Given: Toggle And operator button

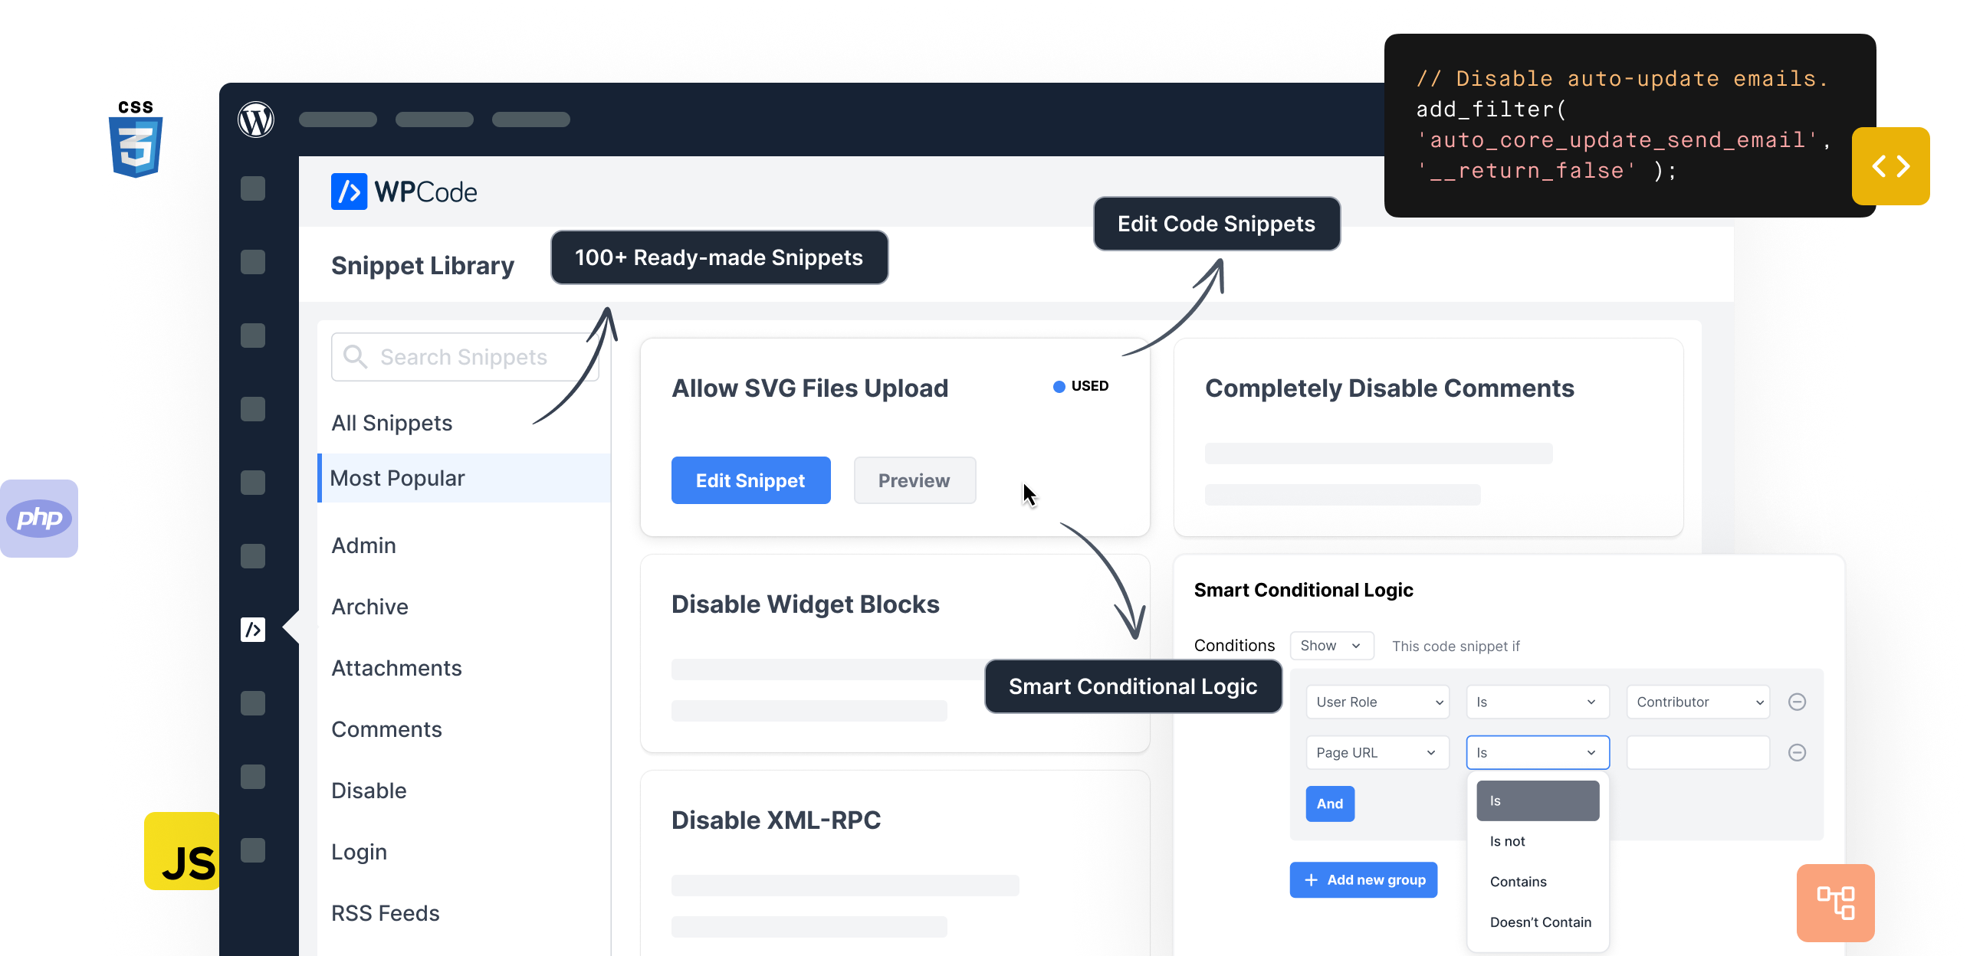Looking at the screenshot, I should pos(1329,803).
